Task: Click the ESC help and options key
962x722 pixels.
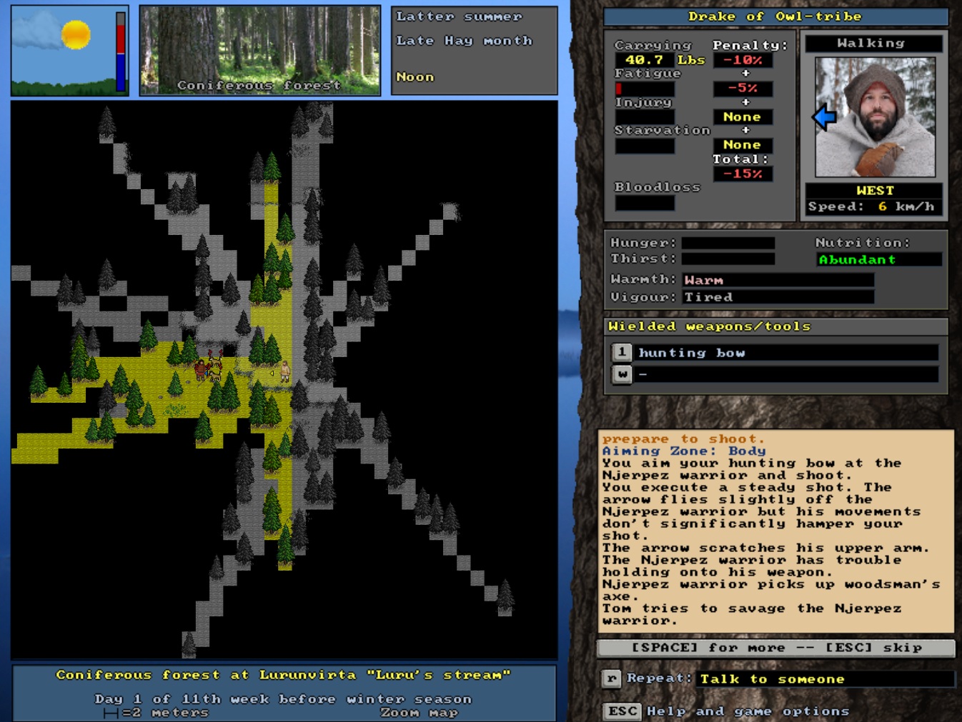Action: click(x=623, y=711)
